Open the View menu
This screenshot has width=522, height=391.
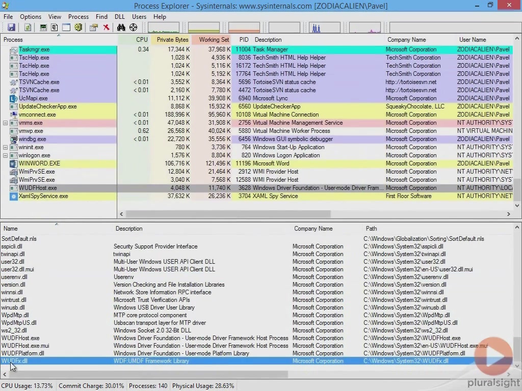pyautogui.click(x=55, y=17)
